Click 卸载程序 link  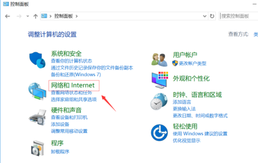(x=60, y=152)
